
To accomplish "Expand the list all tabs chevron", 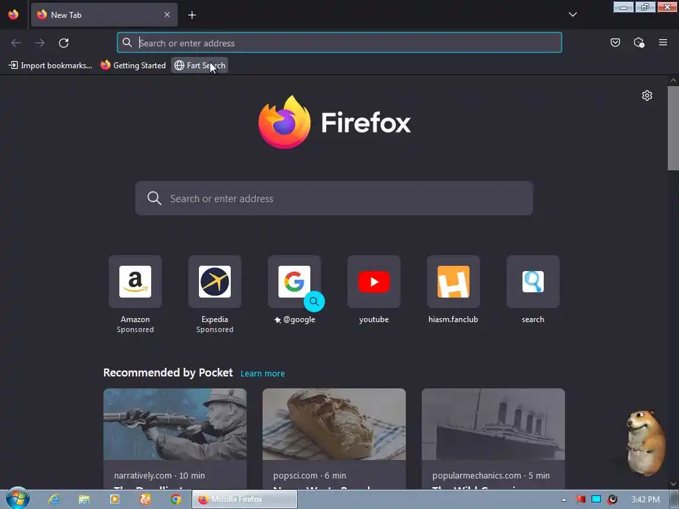I will tap(572, 15).
